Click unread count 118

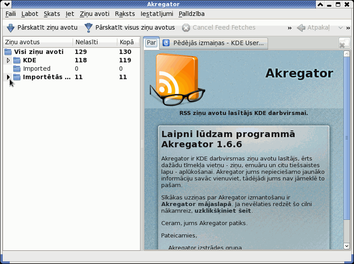[x=81, y=60]
